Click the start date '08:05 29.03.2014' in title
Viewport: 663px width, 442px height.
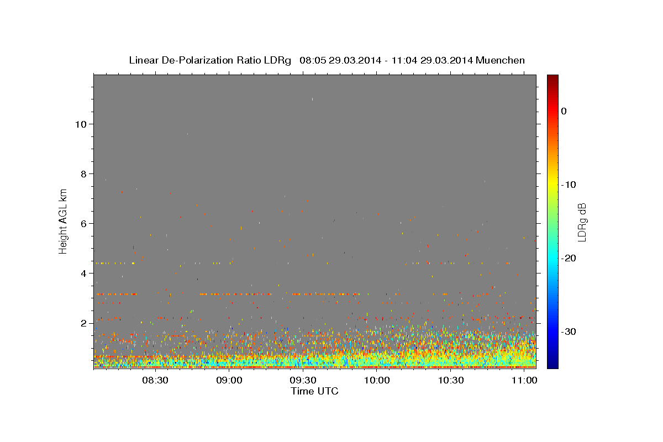click(x=340, y=60)
